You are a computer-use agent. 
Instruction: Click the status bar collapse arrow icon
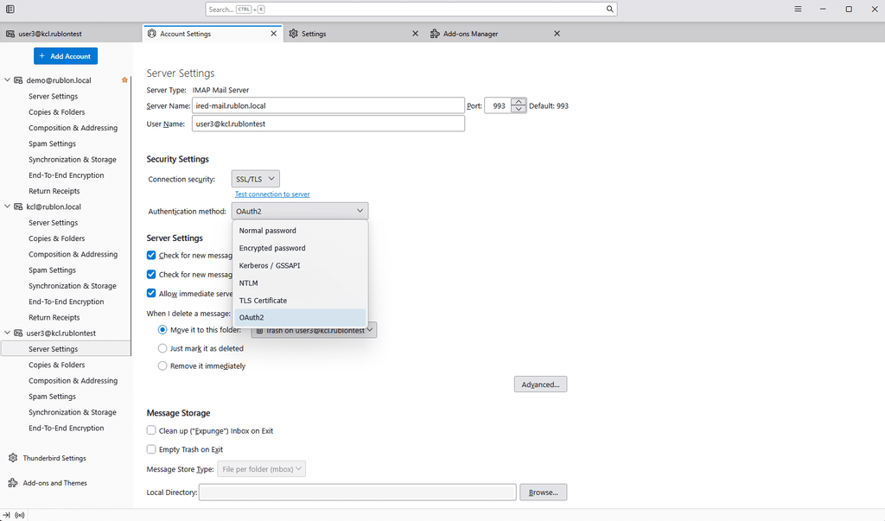[x=7, y=515]
